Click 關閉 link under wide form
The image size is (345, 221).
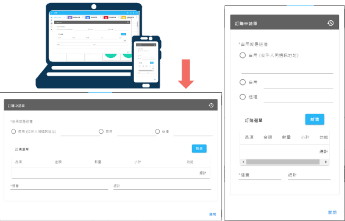pos(213,214)
